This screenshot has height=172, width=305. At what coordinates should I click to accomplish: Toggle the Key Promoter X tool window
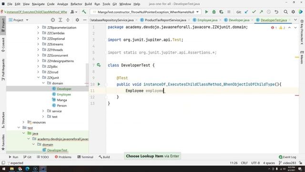pos(302,32)
